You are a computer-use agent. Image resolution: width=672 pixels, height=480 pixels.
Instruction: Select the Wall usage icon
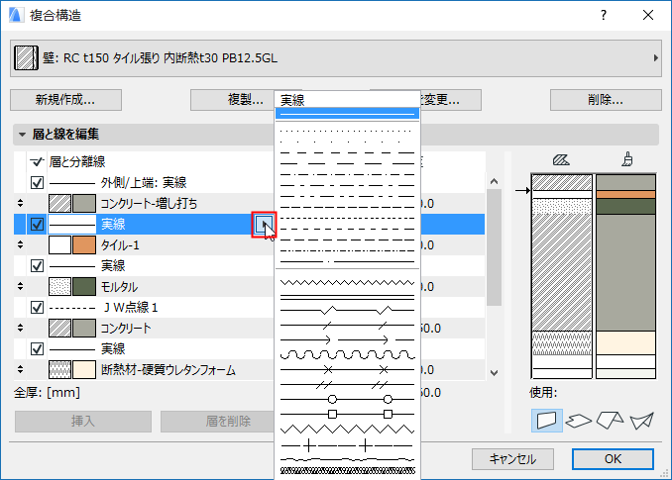click(x=547, y=420)
